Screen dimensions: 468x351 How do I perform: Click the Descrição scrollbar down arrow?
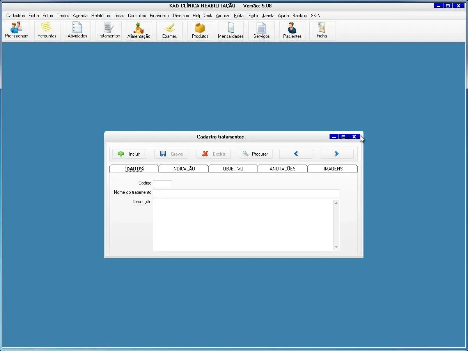pos(336,247)
